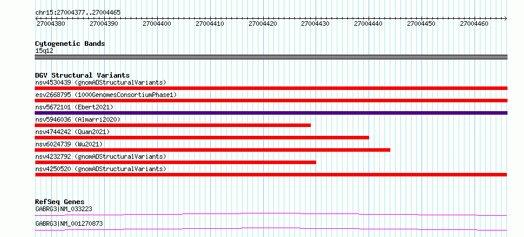Open gene label GABRG3|NM_033223
Screen dimensions: 524x237
(x=64, y=209)
